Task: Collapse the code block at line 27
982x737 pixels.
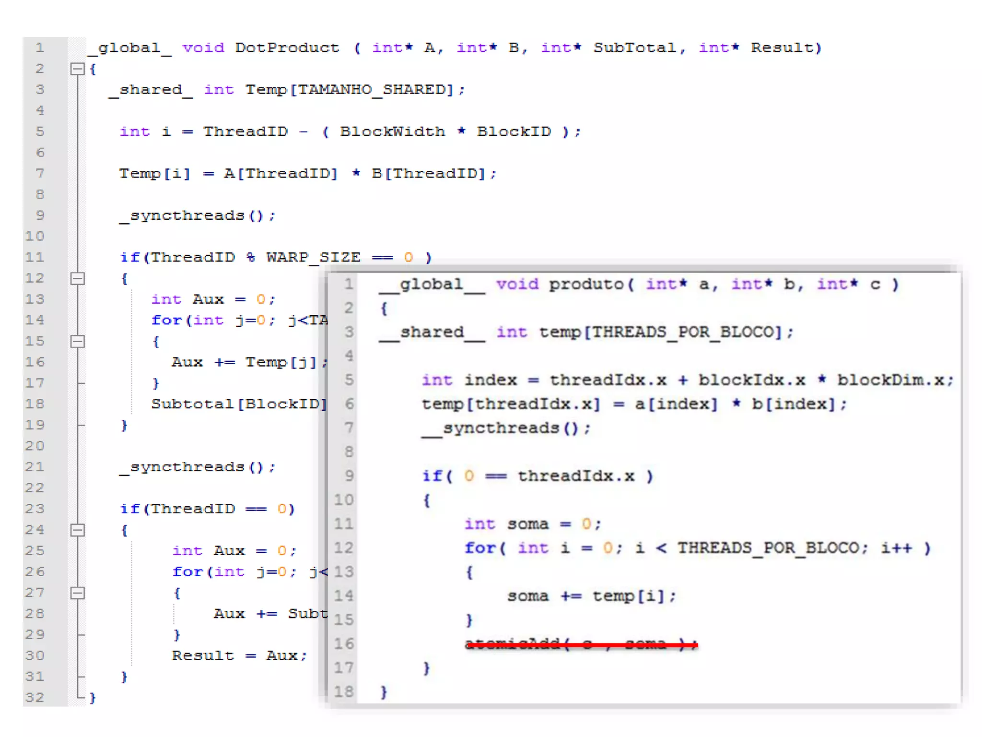Action: 77,593
